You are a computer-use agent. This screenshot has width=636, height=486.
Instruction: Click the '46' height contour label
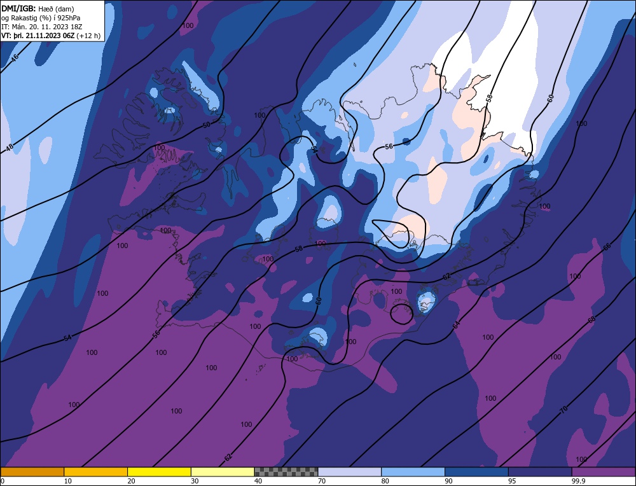pyautogui.click(x=15, y=58)
